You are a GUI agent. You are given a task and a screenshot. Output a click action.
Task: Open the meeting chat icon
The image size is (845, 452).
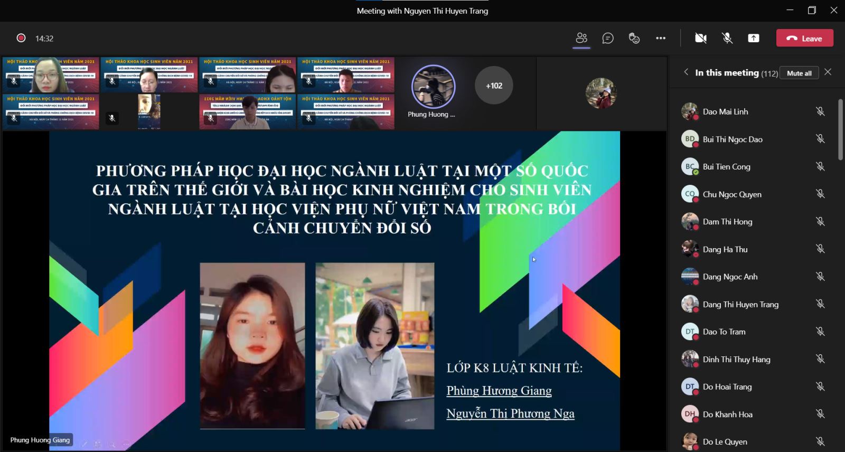point(608,38)
